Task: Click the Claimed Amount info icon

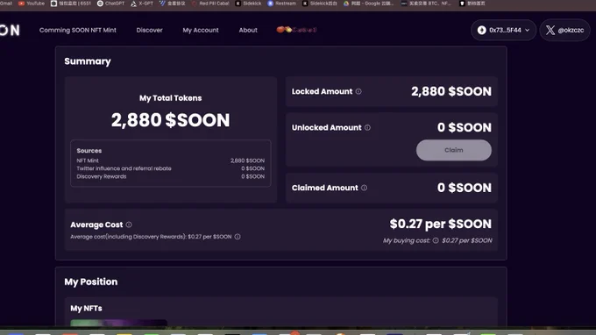Action: point(364,188)
